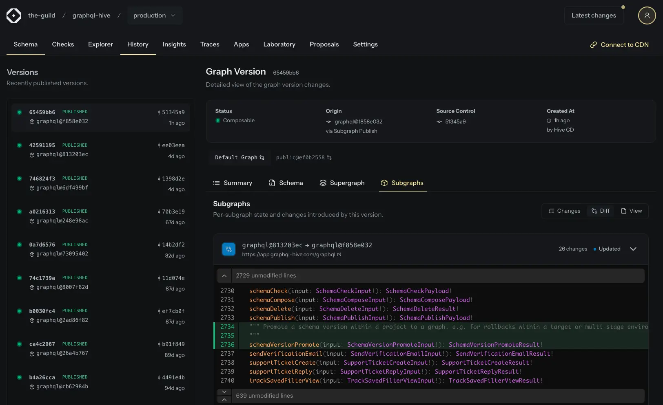The width and height of the screenshot is (663, 405).
Task: Click the commit icon next to 70b3e19
Action: 159,212
